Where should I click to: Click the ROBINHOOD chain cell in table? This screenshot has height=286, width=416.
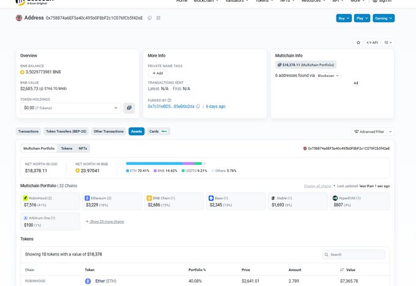[35, 281]
